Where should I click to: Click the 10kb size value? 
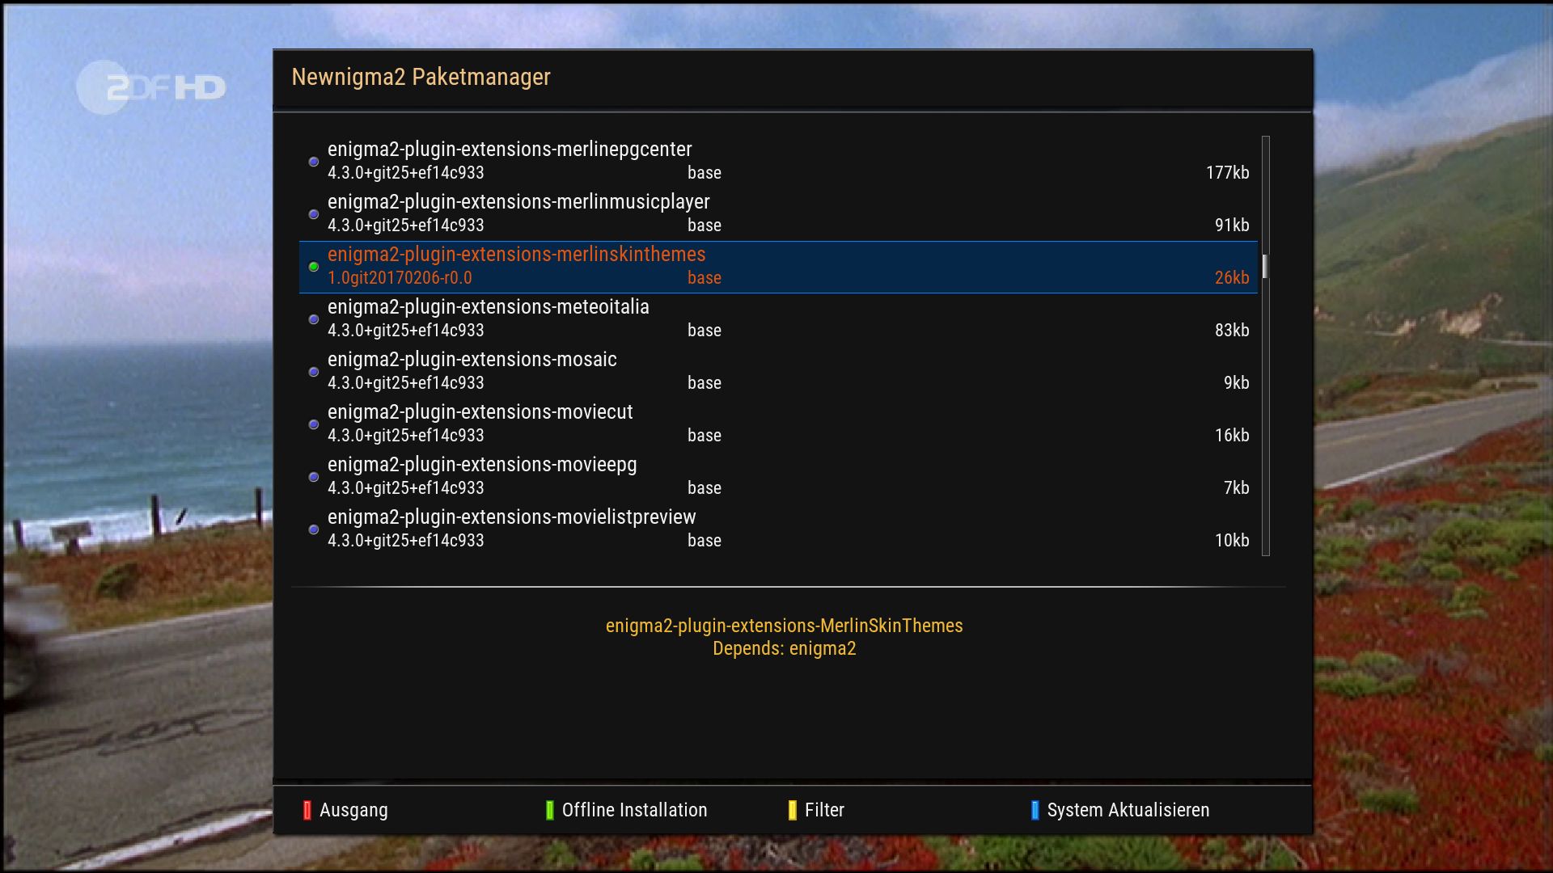click(x=1232, y=541)
